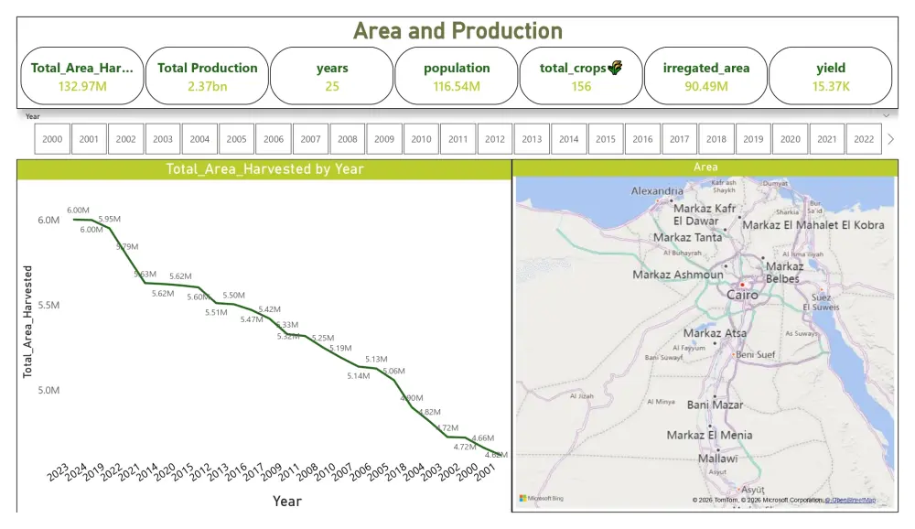Viewport: 915px width, 529px height.
Task: Click Bani Mazar on the map
Action: [x=715, y=405]
